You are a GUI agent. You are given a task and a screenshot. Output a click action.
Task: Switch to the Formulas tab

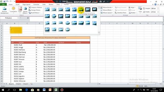[36, 5]
